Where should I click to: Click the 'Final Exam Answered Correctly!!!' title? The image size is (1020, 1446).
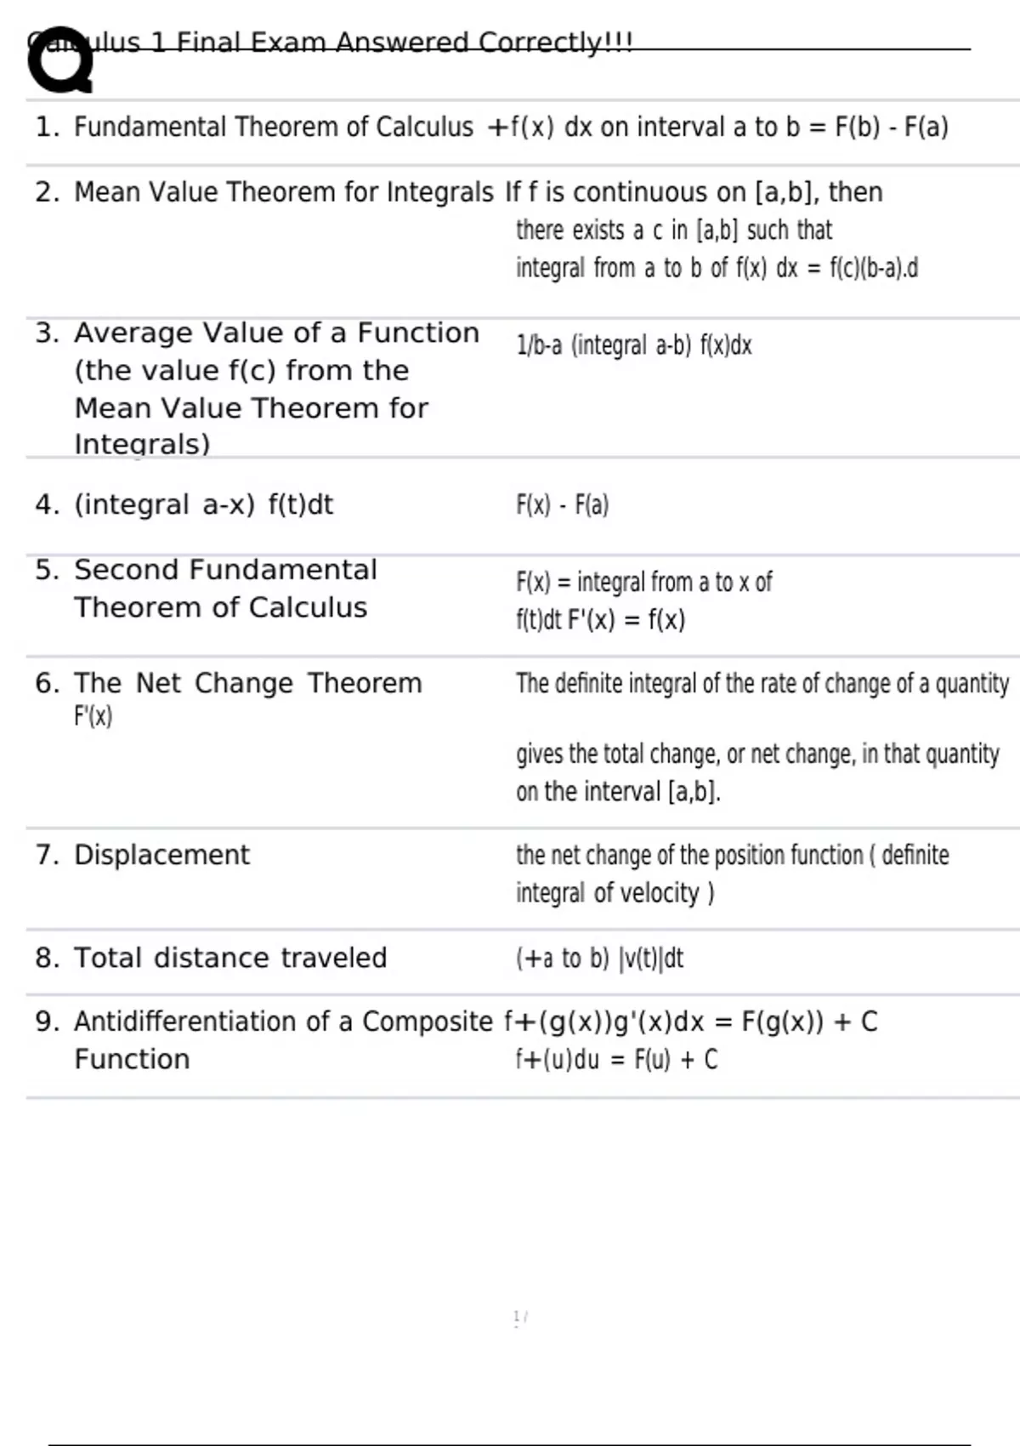click(x=404, y=42)
